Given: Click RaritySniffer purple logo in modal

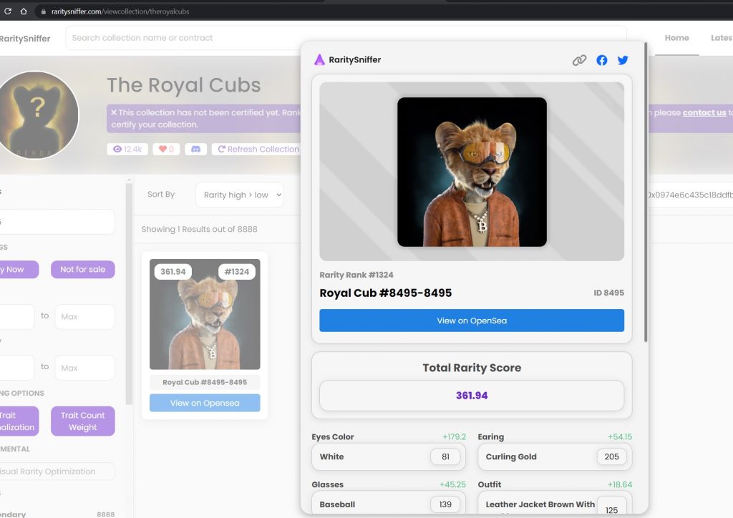Looking at the screenshot, I should point(319,60).
